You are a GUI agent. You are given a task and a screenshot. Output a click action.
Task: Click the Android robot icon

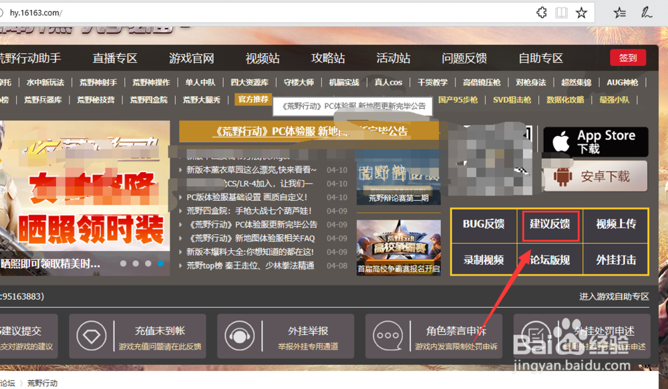tap(562, 176)
